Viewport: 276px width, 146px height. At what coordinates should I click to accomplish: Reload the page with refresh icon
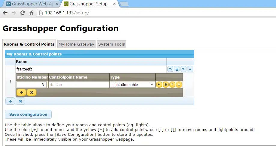tap(23, 13)
